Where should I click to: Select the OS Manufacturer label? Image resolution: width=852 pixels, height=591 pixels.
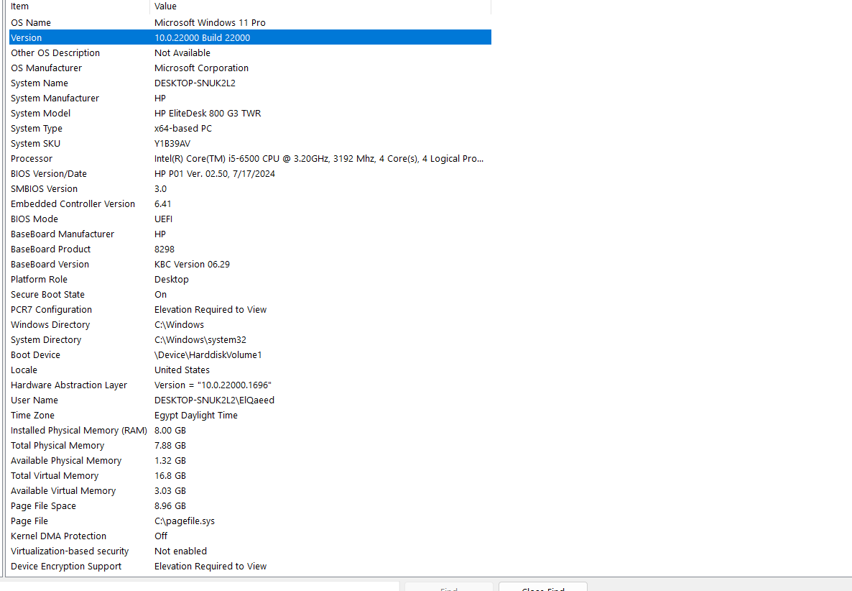click(x=46, y=68)
